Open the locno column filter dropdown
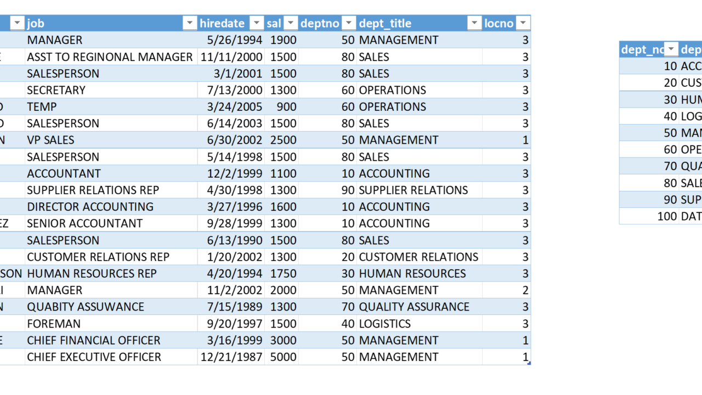This screenshot has width=702, height=395. click(523, 23)
